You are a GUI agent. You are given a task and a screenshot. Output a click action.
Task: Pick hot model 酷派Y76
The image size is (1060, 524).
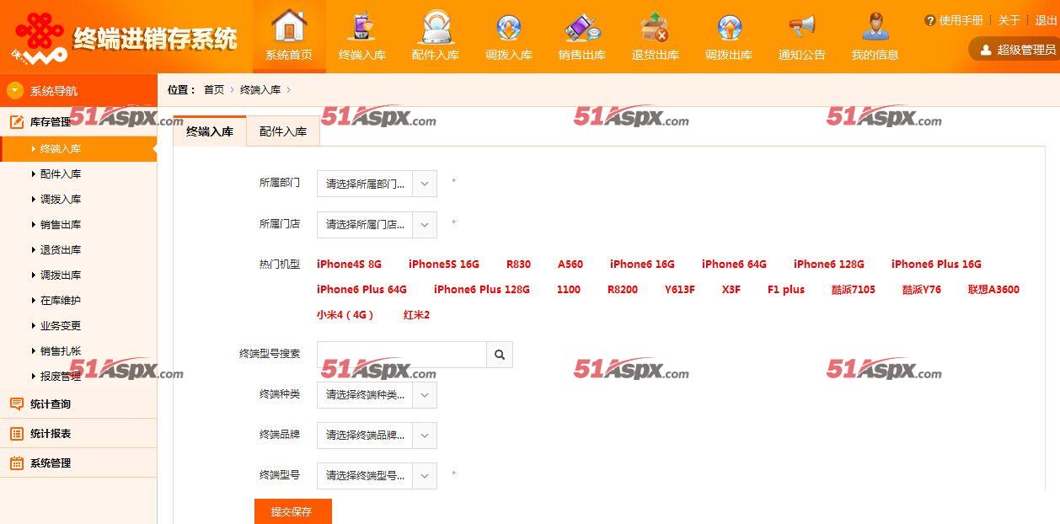tap(922, 289)
